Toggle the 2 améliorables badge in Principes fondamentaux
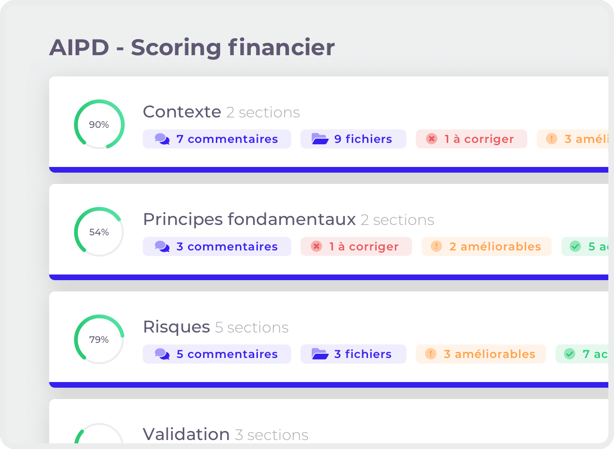 486,246
